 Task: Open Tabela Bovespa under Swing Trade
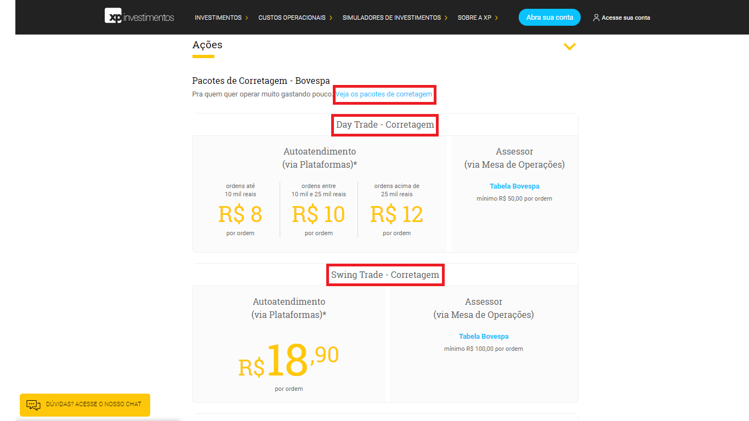[x=484, y=337]
